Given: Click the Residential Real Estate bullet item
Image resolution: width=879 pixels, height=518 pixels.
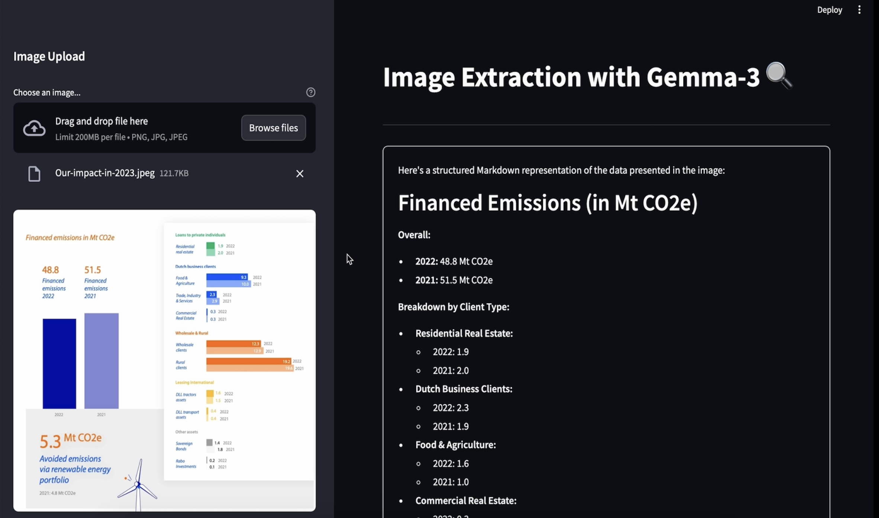Looking at the screenshot, I should [x=464, y=333].
